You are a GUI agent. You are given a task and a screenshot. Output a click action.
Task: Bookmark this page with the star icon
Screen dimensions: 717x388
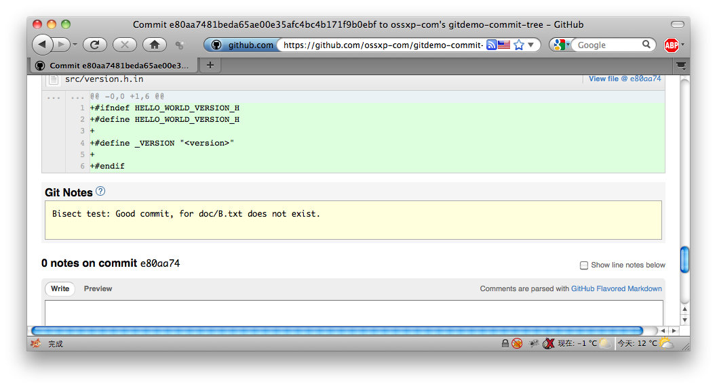pos(518,45)
